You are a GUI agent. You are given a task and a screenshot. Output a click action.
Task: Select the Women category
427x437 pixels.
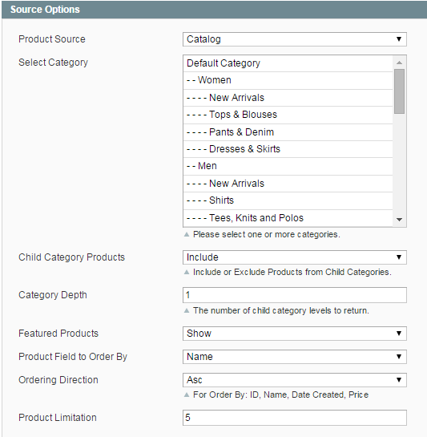288,80
